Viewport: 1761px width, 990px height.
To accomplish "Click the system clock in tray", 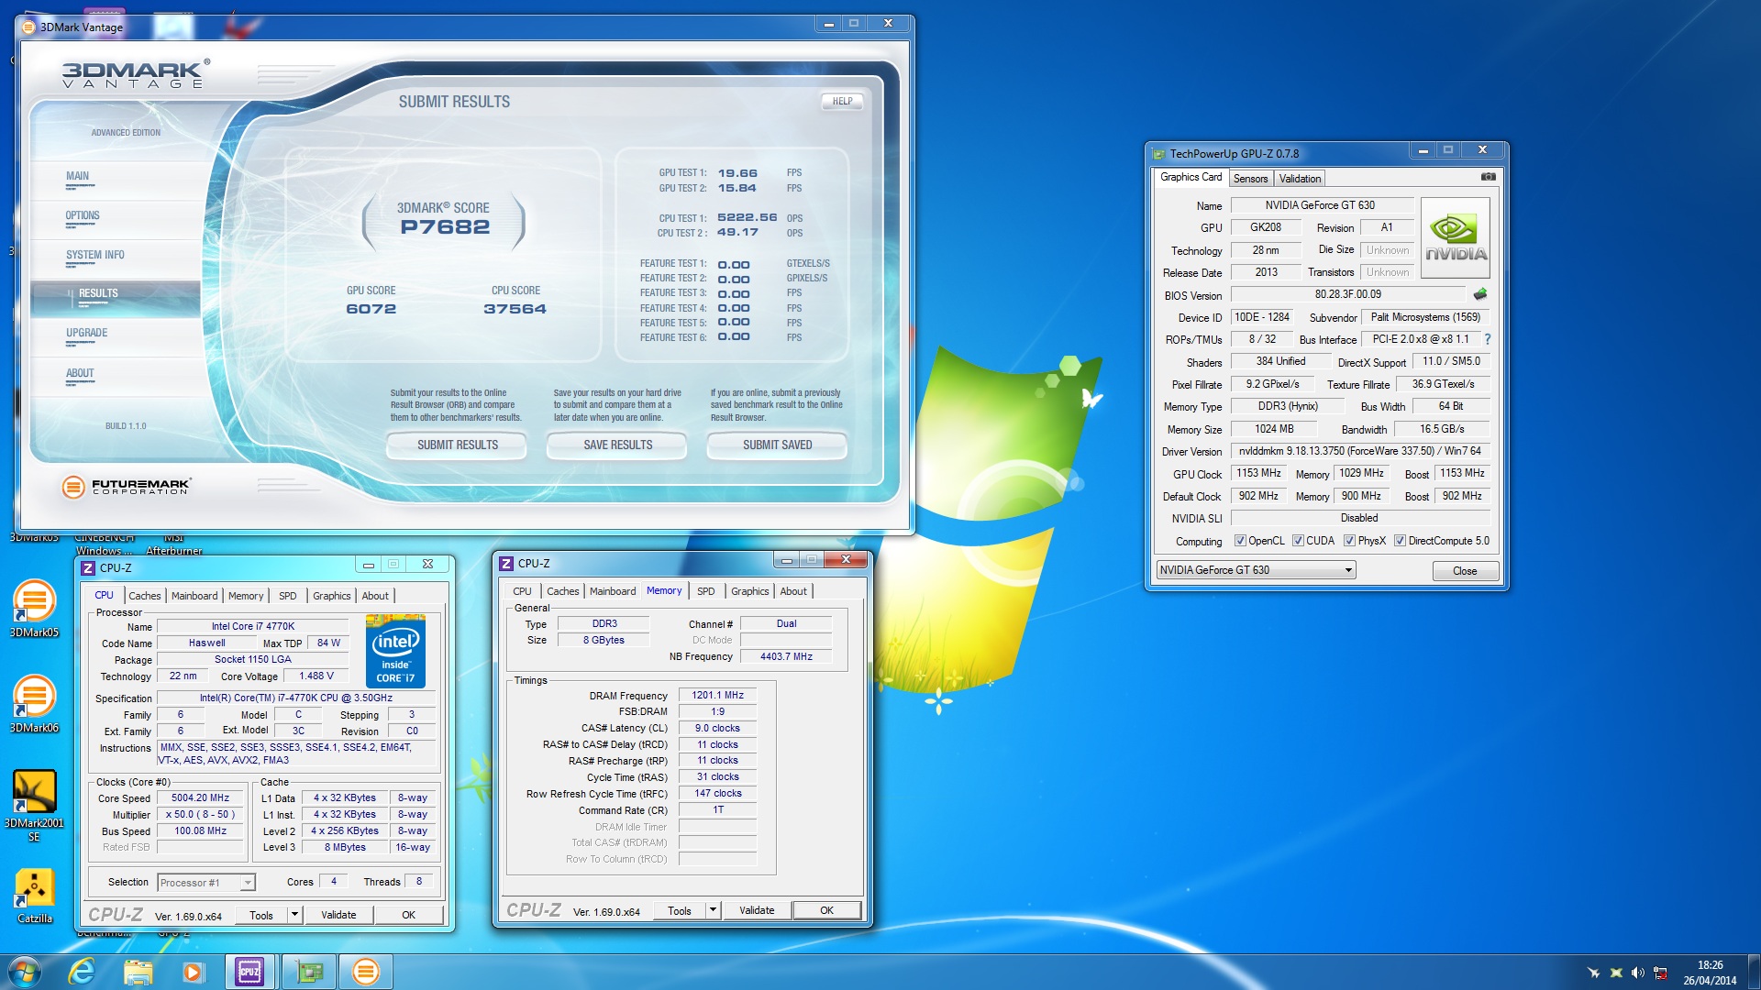I will [x=1710, y=973].
